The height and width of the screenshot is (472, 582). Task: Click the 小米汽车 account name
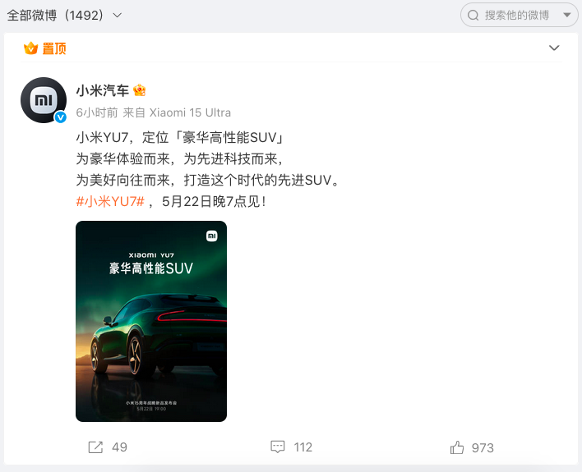(x=103, y=90)
